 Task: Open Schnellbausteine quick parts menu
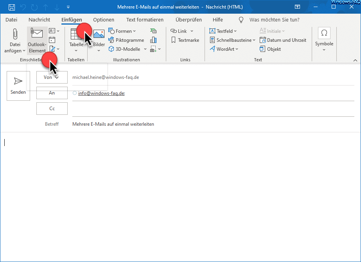(x=233, y=40)
